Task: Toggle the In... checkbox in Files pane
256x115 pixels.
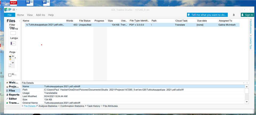Action: [x=10, y=75]
